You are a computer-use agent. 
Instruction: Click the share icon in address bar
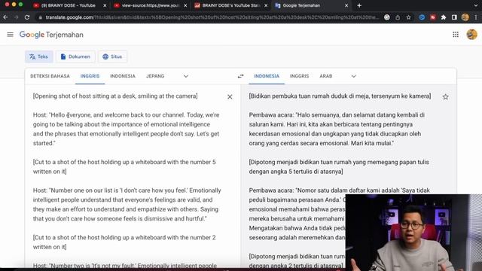coord(398,17)
